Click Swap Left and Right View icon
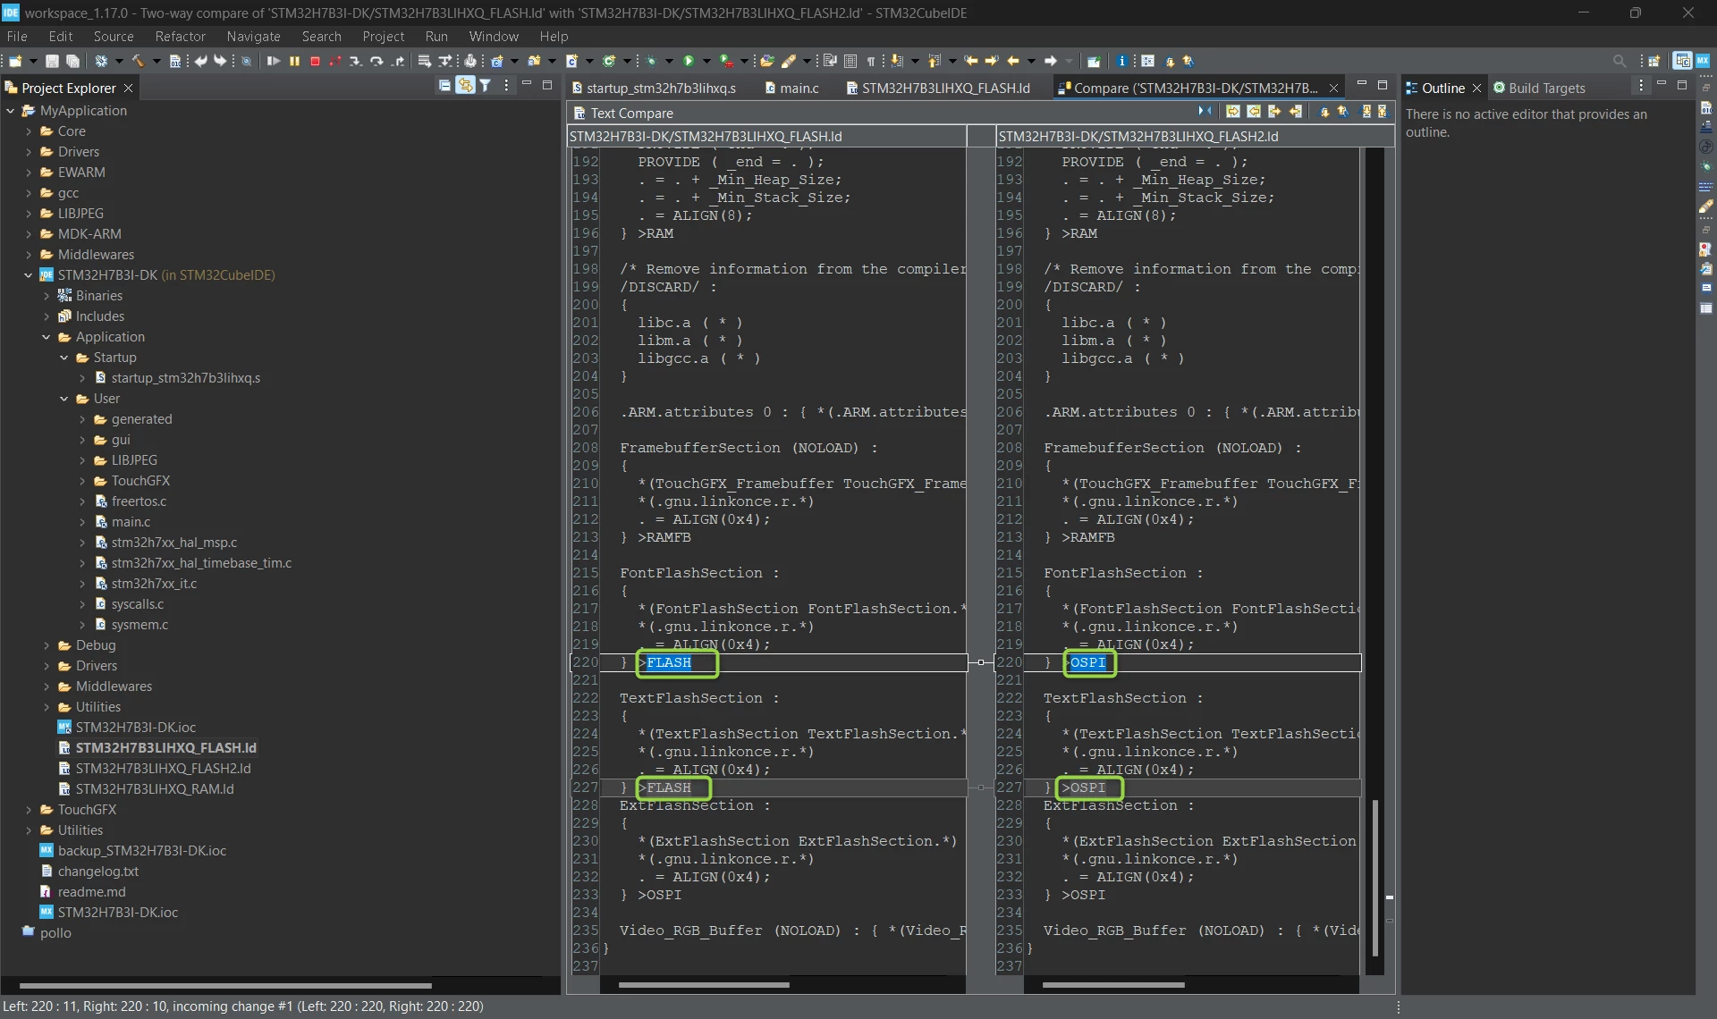Image resolution: width=1717 pixels, height=1019 pixels. pos(1205,111)
